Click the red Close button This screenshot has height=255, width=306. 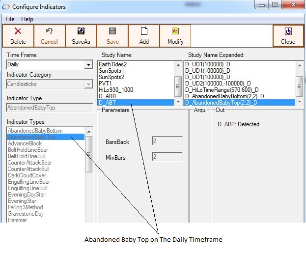[288, 35]
